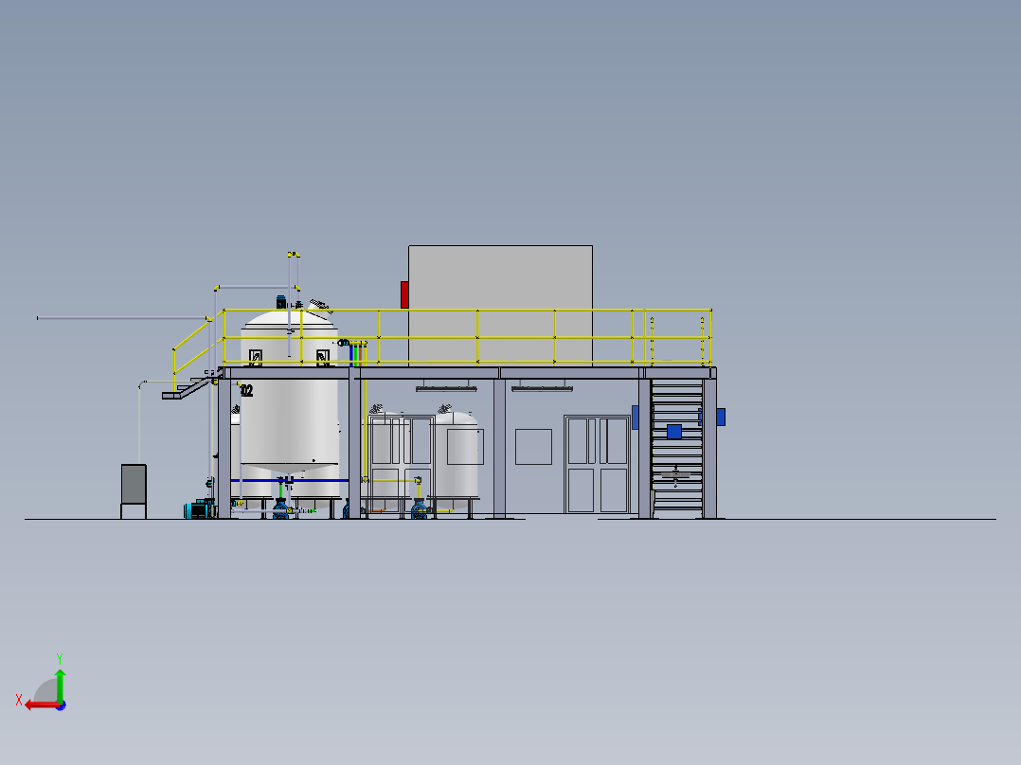
Task: Select the red panel on the gray box
Action: point(404,295)
